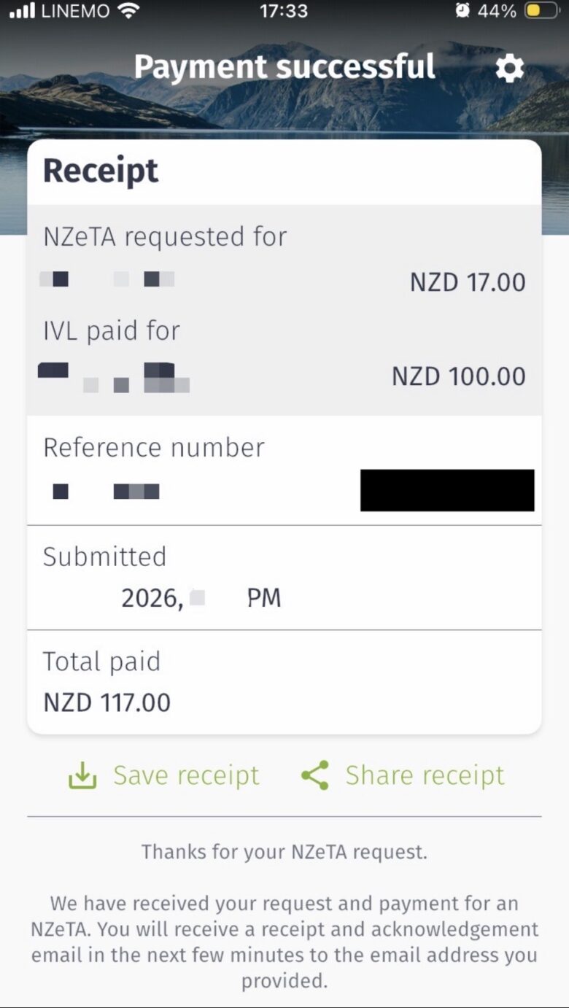Tap the LINEMO carrier label
569x1008 pixels.
pos(76,11)
